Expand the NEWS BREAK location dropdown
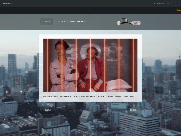Screen dimensions: 181x136 click(x=78, y=21)
